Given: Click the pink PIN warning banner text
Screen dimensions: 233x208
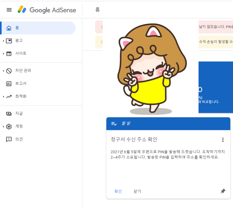Looking at the screenshot, I should point(216,27).
